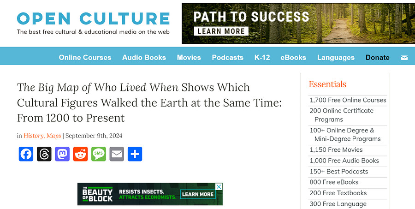Open the History category link
415x209 pixels.
click(34, 136)
